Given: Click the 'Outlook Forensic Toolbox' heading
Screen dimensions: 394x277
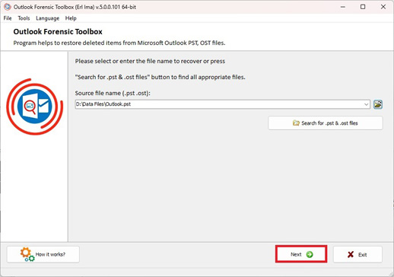Looking at the screenshot, I should click(58, 32).
